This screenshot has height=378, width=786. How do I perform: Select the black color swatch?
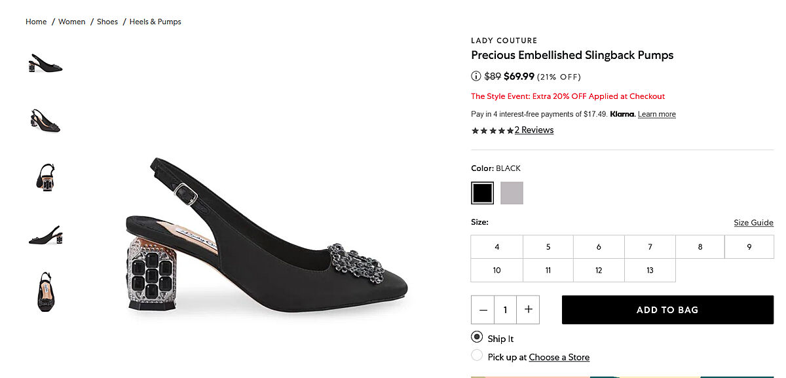[x=482, y=193]
